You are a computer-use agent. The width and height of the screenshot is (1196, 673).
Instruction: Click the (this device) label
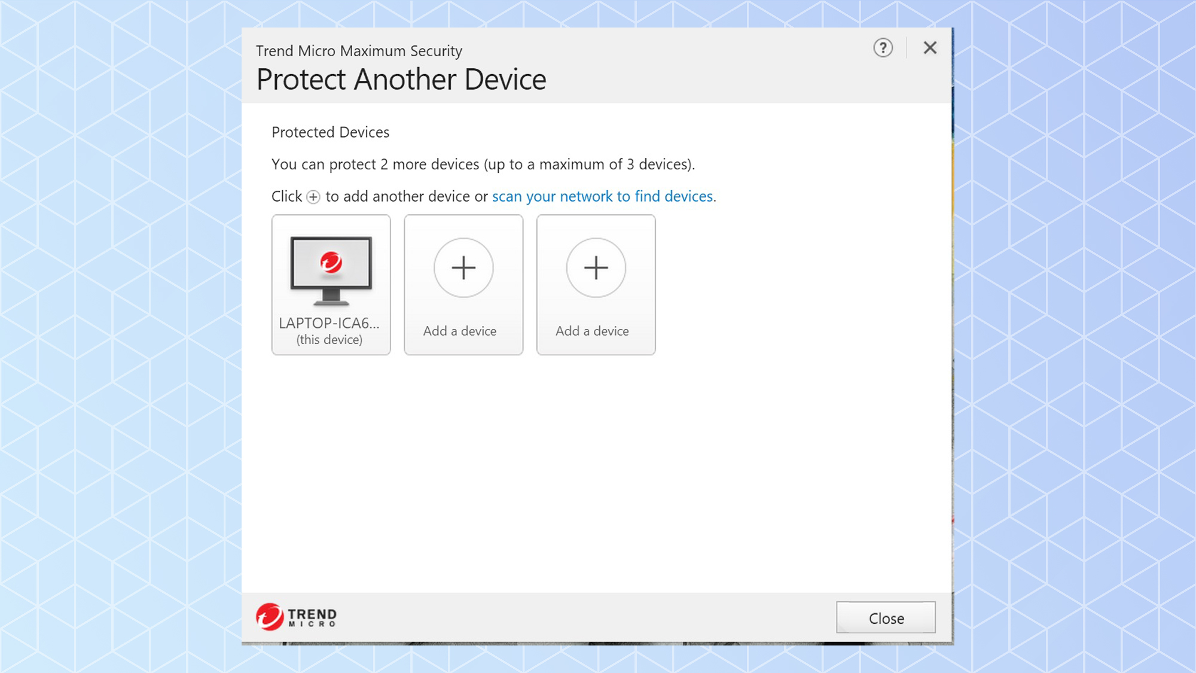pos(331,339)
